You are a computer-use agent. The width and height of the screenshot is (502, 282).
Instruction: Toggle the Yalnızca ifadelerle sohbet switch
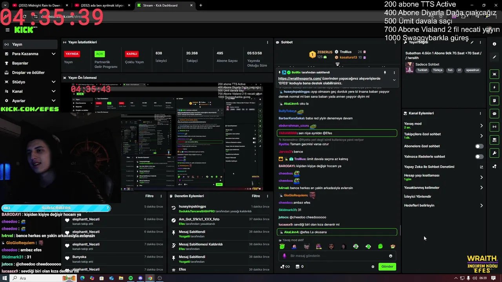click(479, 157)
